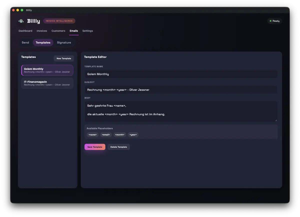Click inside the Subject input field

181,90
